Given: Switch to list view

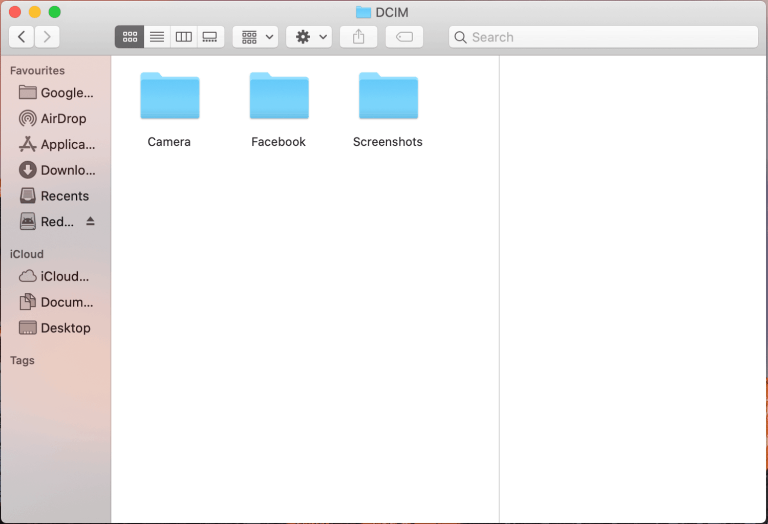Looking at the screenshot, I should pyautogui.click(x=157, y=36).
